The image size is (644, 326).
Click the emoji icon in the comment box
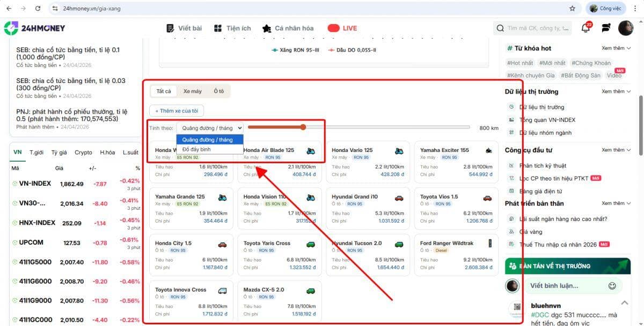pyautogui.click(x=612, y=286)
